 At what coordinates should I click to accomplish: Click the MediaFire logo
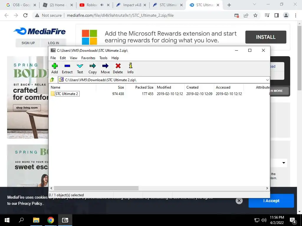(40, 31)
